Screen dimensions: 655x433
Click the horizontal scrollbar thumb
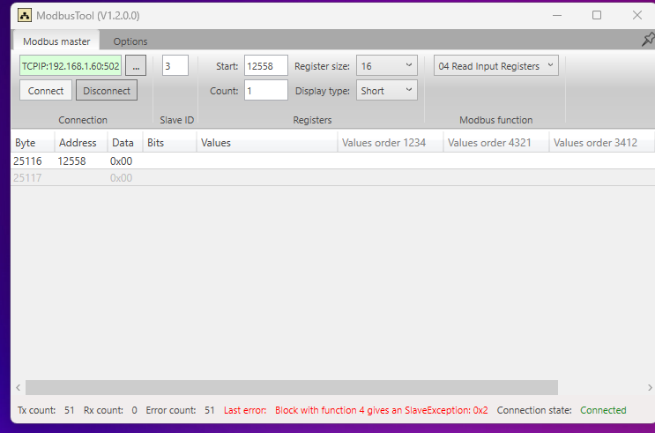point(292,387)
